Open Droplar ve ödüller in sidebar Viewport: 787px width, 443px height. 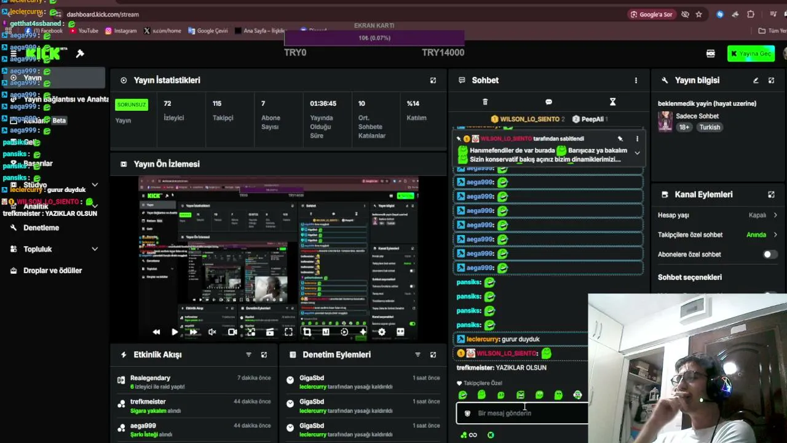(x=52, y=270)
